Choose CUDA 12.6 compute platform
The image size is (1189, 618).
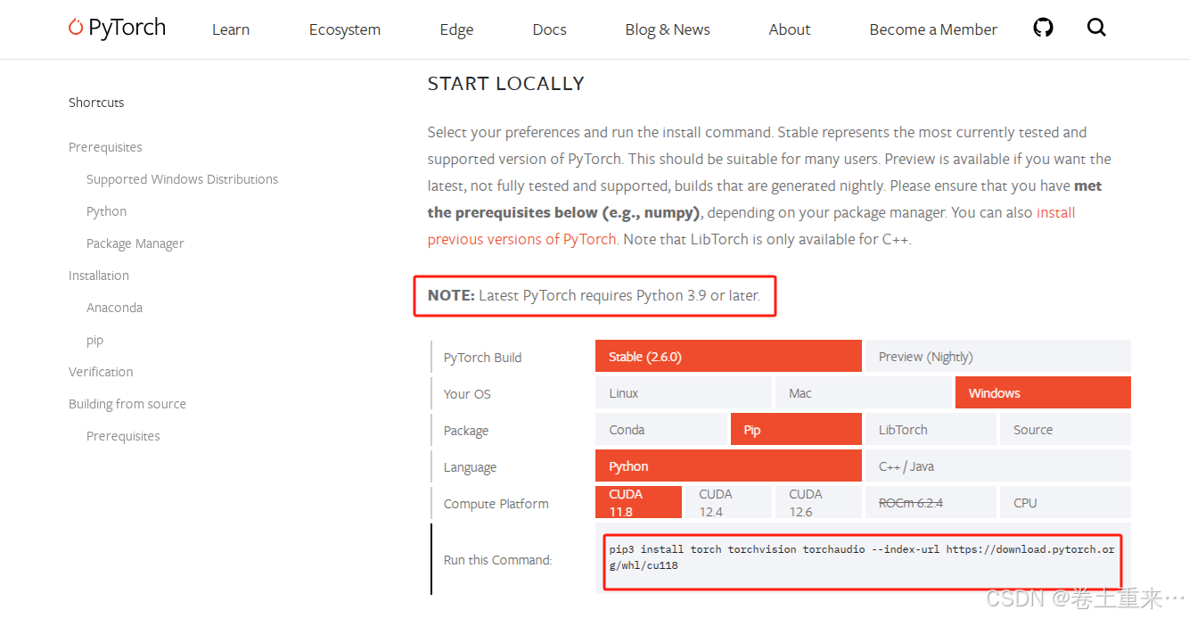click(x=818, y=502)
